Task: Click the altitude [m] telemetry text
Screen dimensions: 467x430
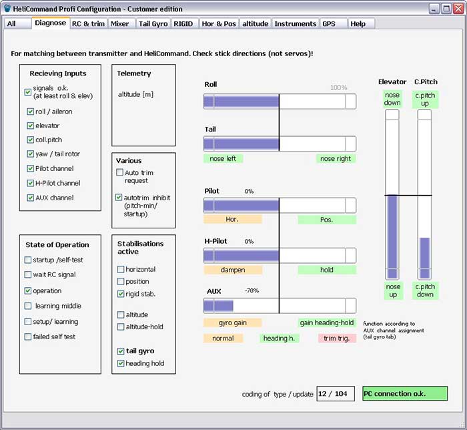Action: pyautogui.click(x=136, y=94)
